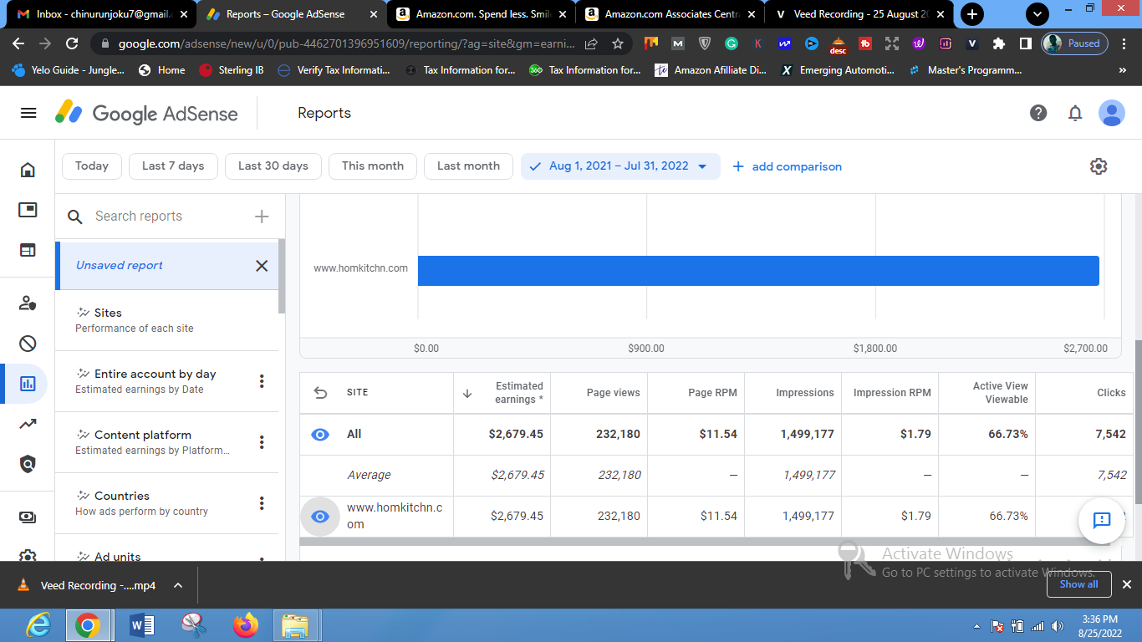Click the report list vertical scrollbar

tap(282, 276)
